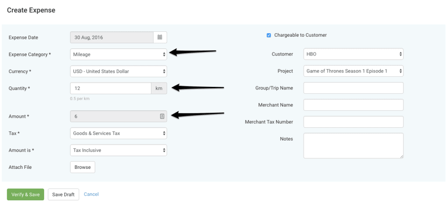This screenshot has height=209, width=448.
Task: Click the Expense Date field
Action: click(112, 38)
